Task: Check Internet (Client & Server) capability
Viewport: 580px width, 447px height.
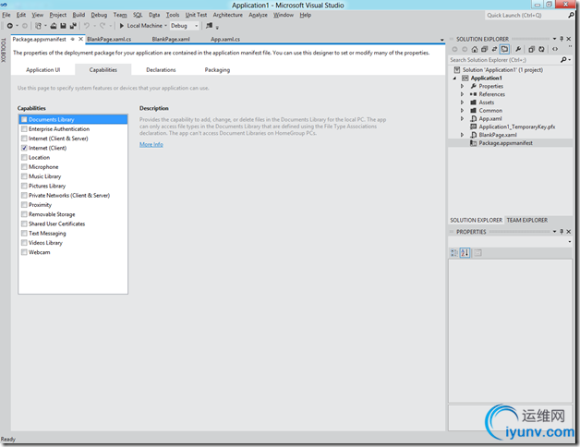Action: click(24, 139)
